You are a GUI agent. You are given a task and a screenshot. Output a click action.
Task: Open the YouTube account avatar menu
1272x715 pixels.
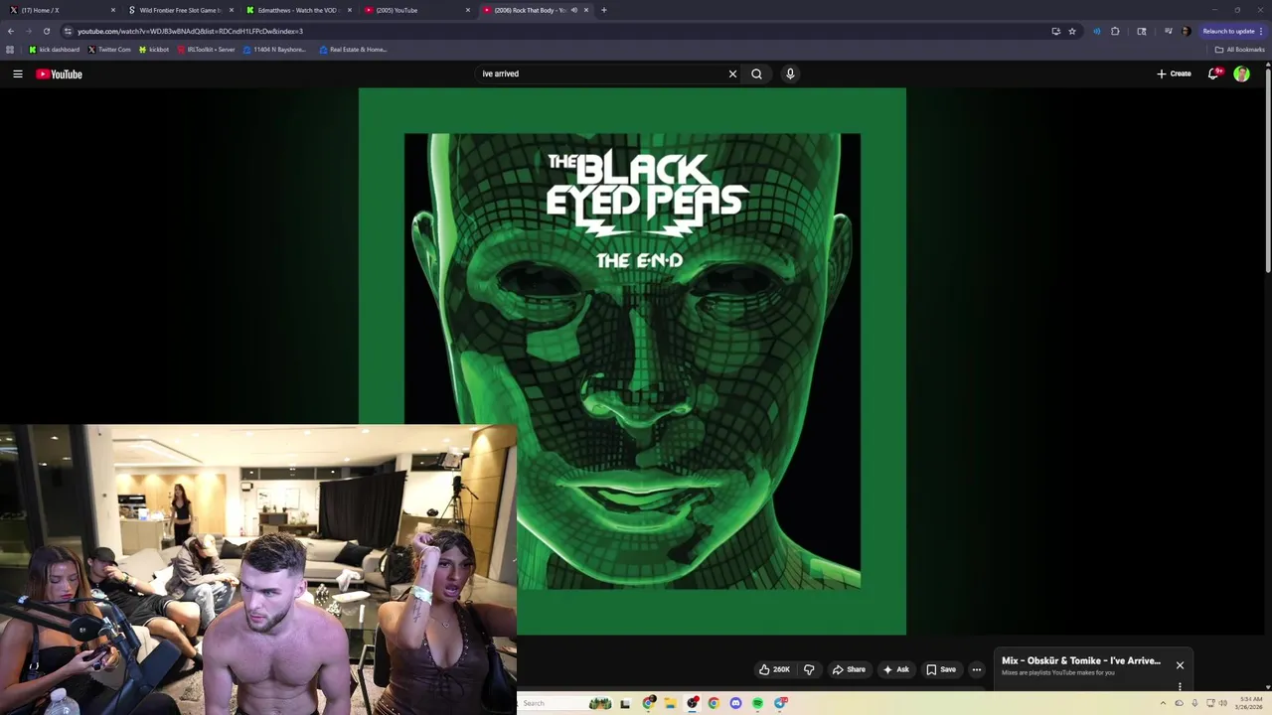click(x=1241, y=73)
